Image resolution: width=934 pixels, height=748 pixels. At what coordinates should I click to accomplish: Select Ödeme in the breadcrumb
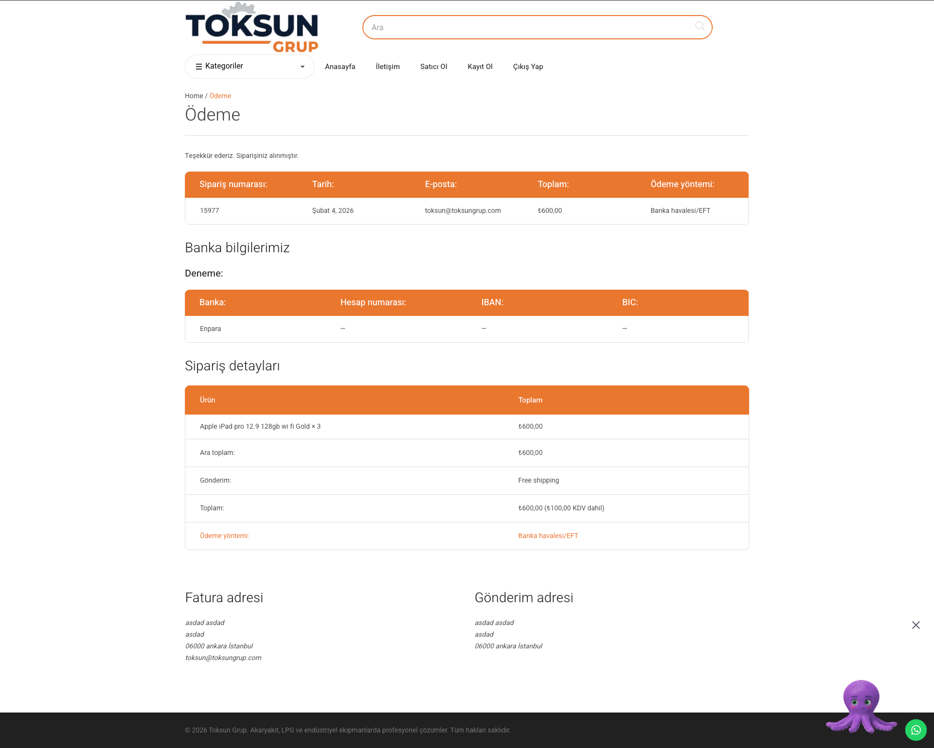pos(220,96)
